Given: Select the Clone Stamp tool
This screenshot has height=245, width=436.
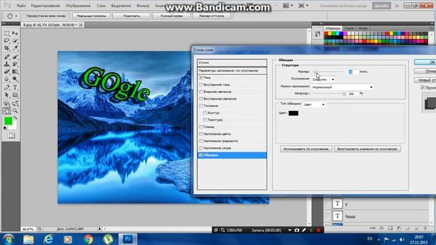Looking at the screenshot, I should click(7, 64).
